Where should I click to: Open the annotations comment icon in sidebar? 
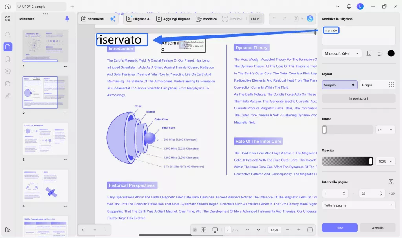coord(8,71)
